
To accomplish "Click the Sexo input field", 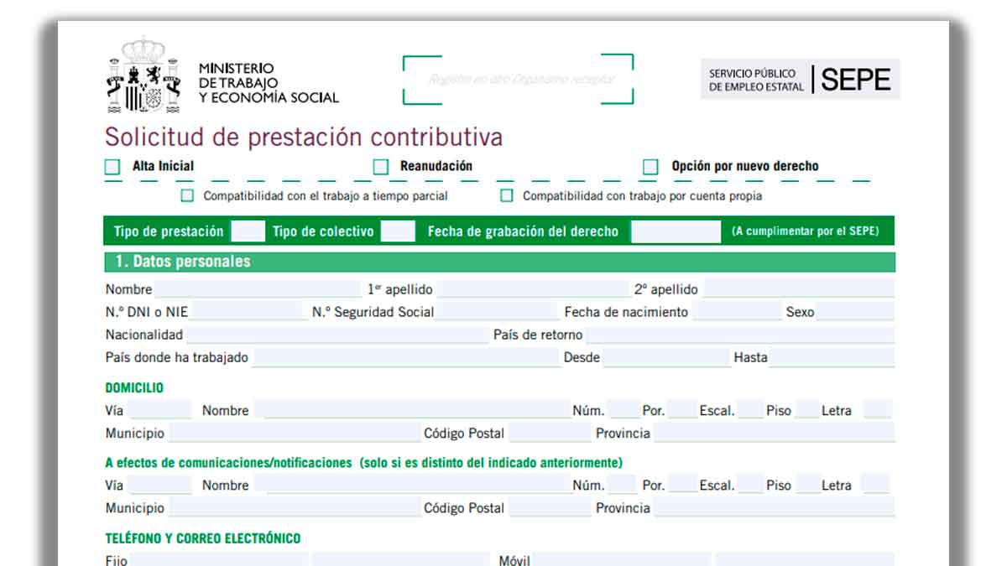I will click(853, 313).
